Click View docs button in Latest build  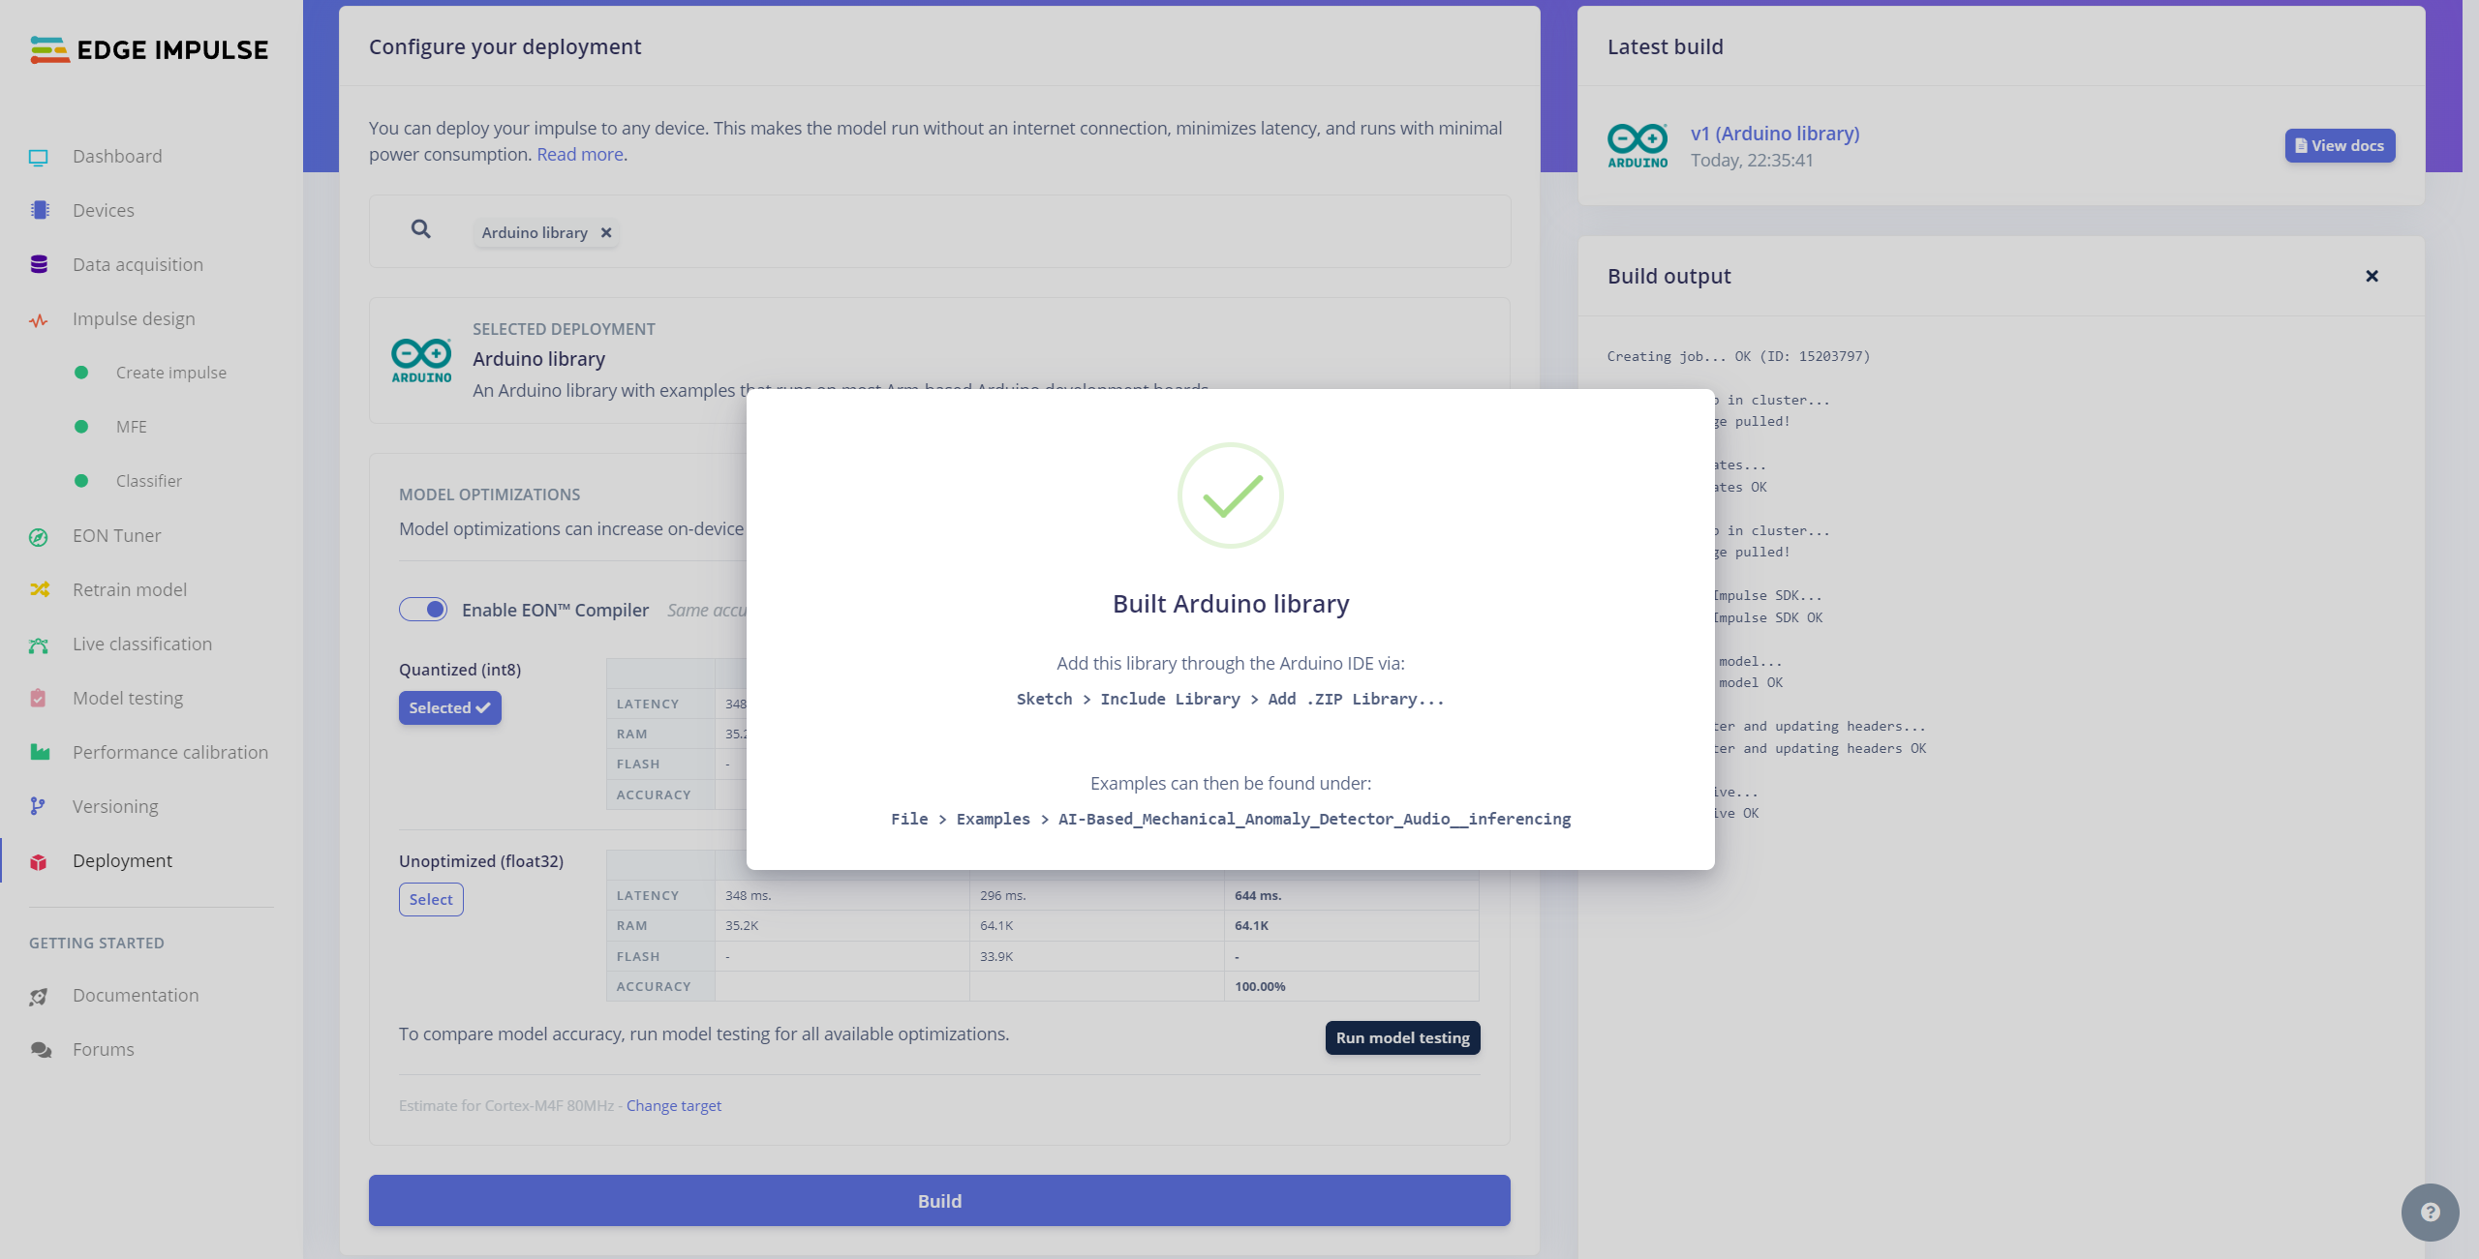tap(2340, 144)
